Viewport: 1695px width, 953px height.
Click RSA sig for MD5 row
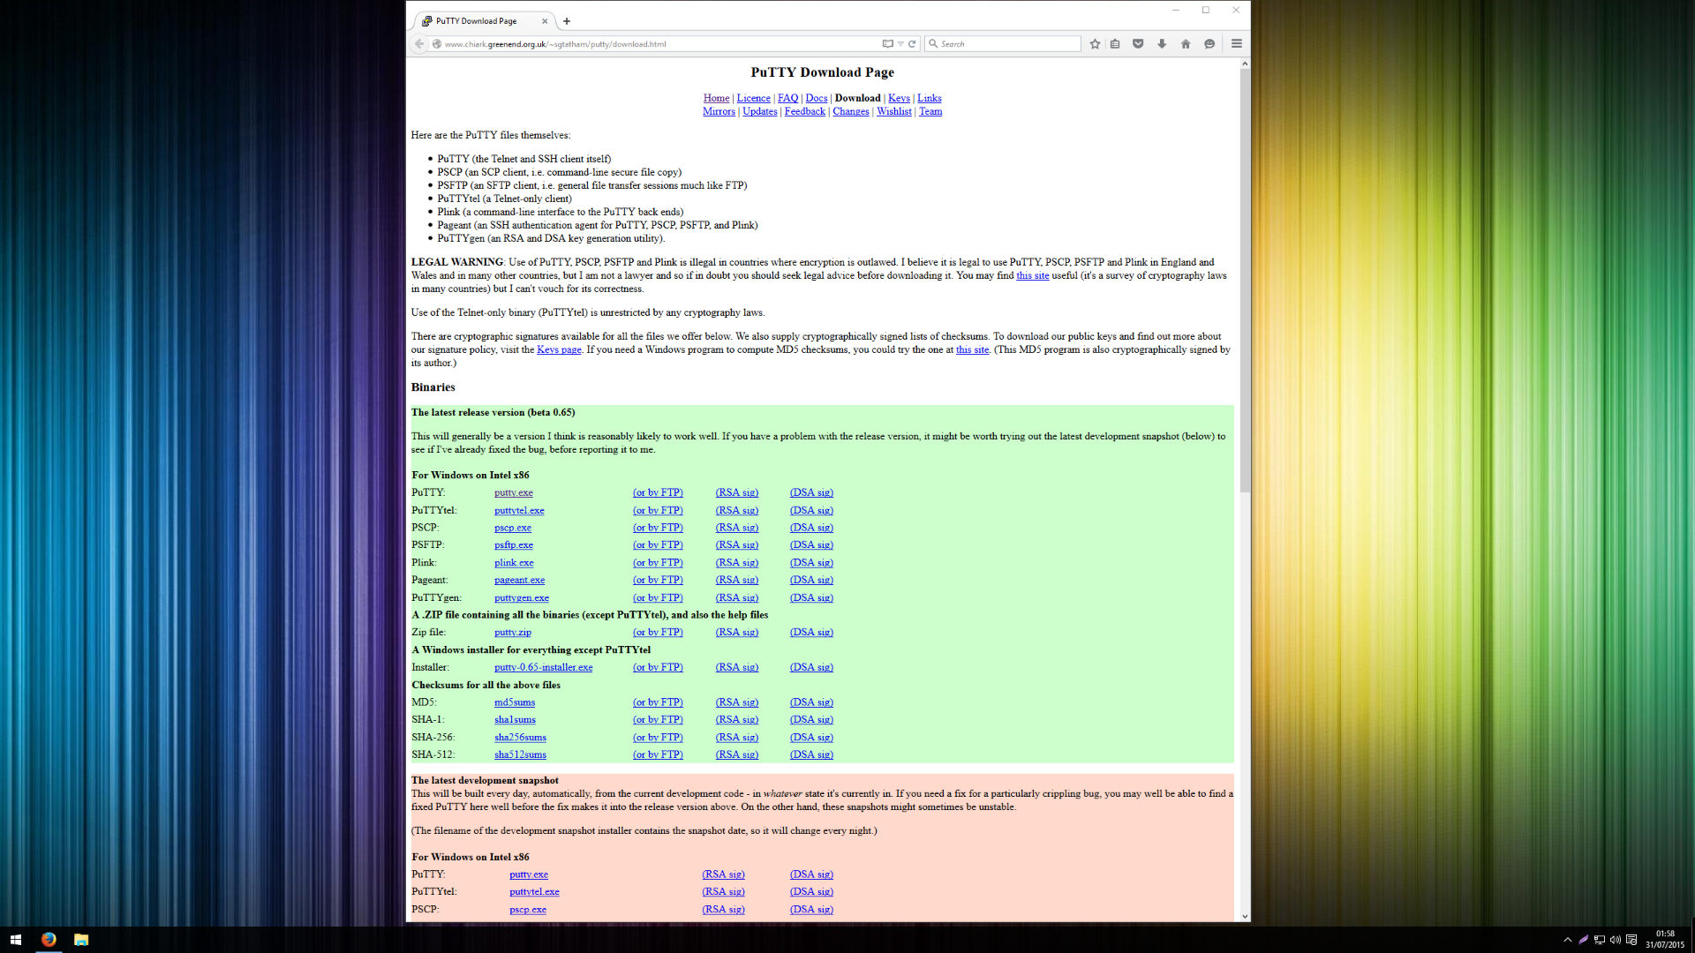pos(737,702)
